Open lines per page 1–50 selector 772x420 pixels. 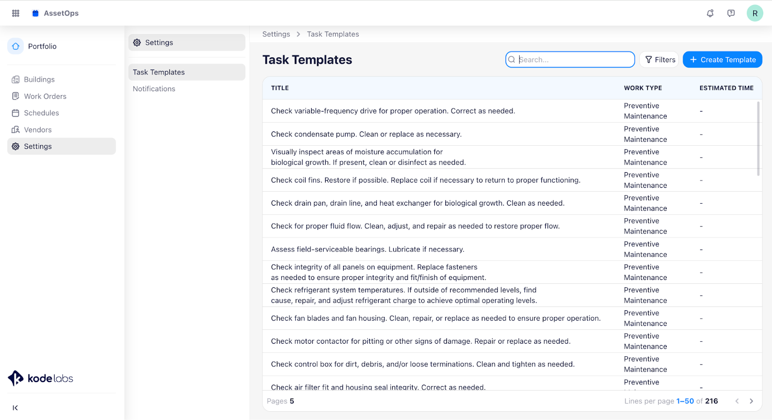click(x=685, y=401)
